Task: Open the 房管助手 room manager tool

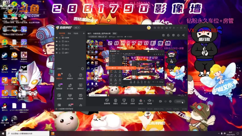Action: tap(70, 76)
